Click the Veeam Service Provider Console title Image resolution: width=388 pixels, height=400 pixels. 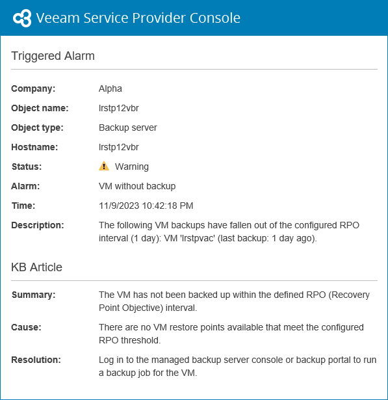(x=138, y=18)
